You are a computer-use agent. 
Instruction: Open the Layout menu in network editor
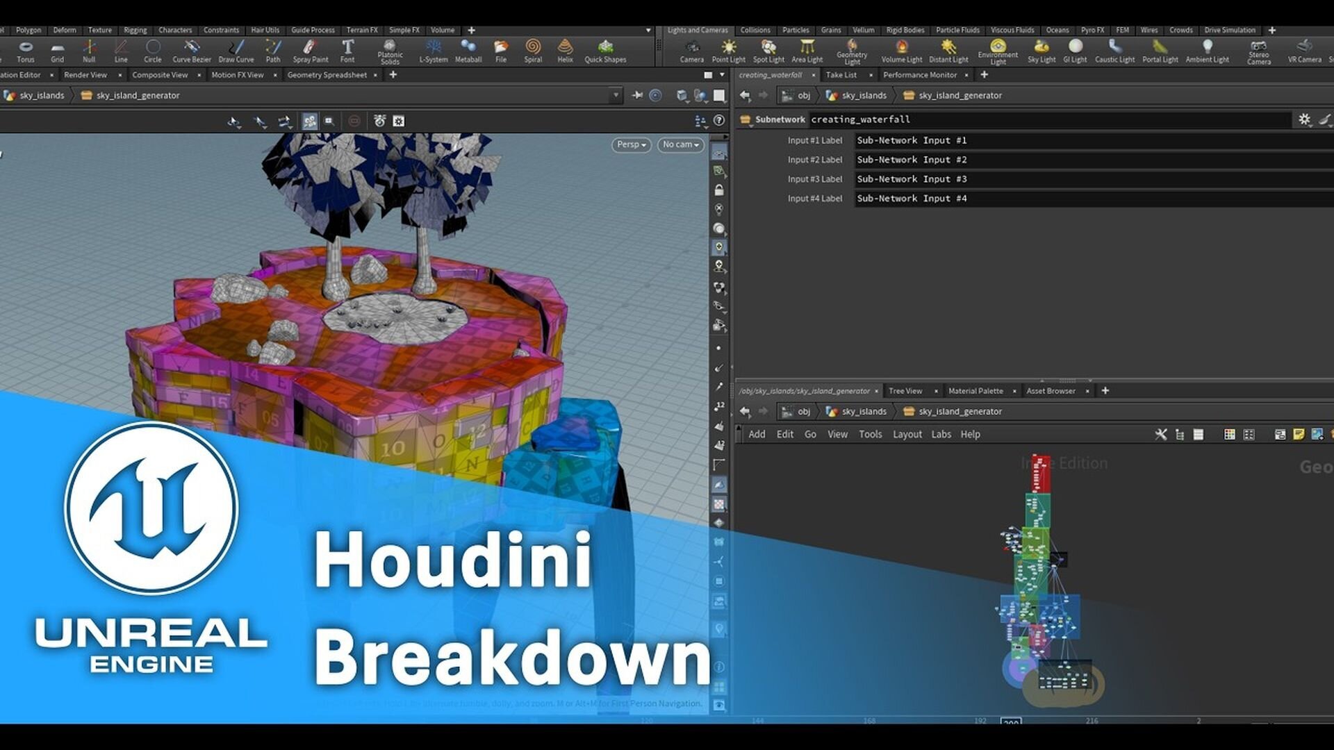pos(907,434)
